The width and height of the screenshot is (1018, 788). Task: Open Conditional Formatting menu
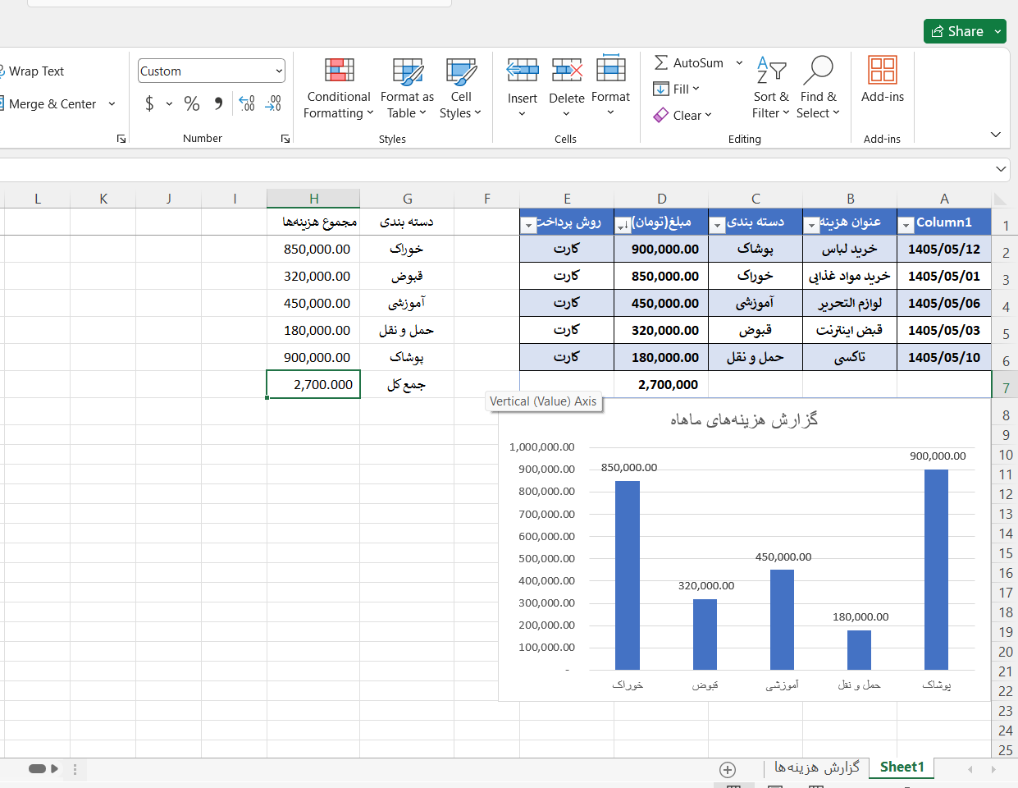click(339, 89)
